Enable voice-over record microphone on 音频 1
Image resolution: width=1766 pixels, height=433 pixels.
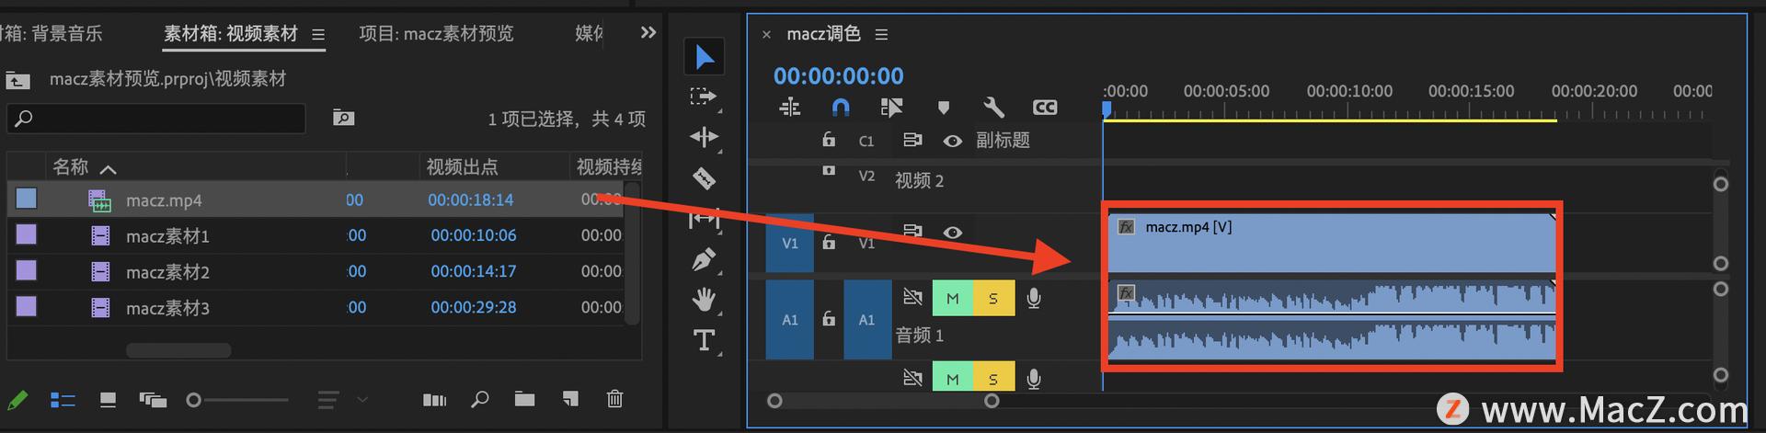tap(1034, 298)
